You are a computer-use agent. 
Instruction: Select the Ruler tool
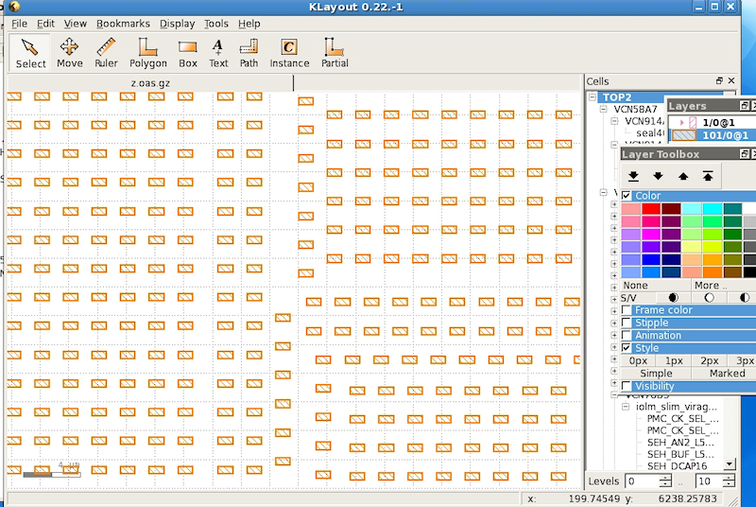coord(106,53)
